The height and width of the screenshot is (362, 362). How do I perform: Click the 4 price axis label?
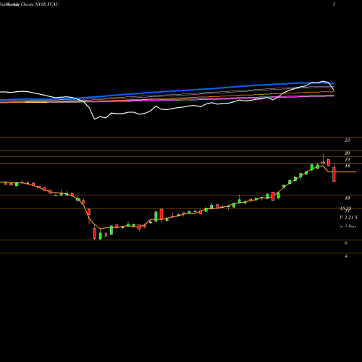coord(346,256)
